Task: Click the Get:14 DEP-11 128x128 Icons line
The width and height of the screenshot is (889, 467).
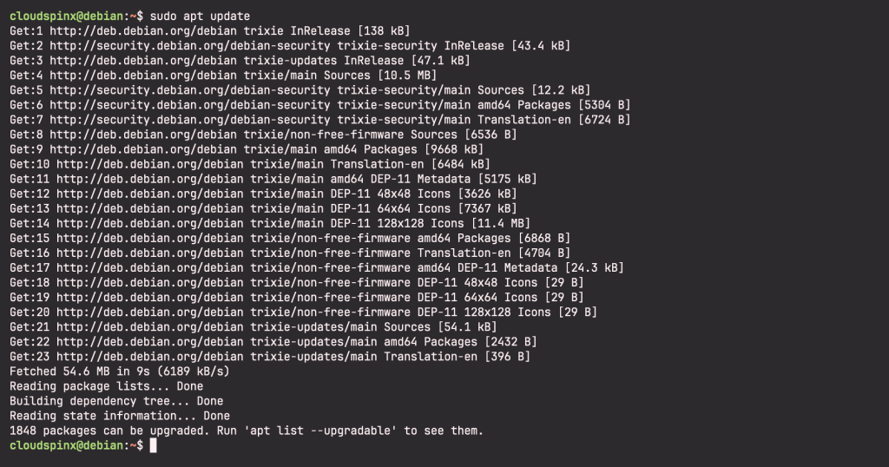Action: tap(270, 223)
